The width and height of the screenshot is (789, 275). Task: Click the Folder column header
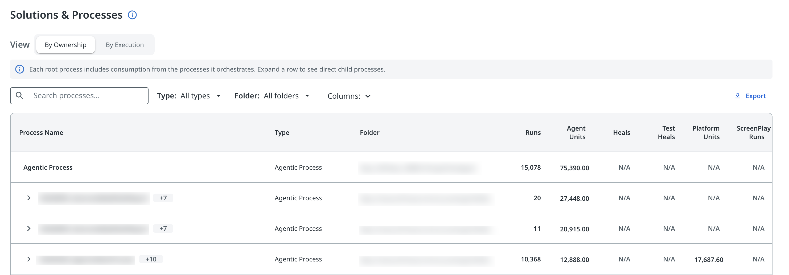point(369,133)
